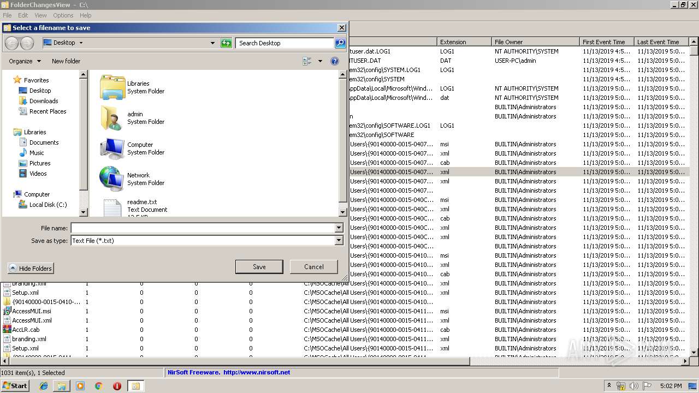Screen dimensions: 699x393
Task: Collapse folders with Hide Folders
Action: click(31, 268)
